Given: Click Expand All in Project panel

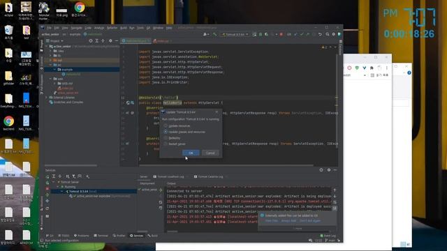Looking at the screenshot, I should click(x=96, y=41).
